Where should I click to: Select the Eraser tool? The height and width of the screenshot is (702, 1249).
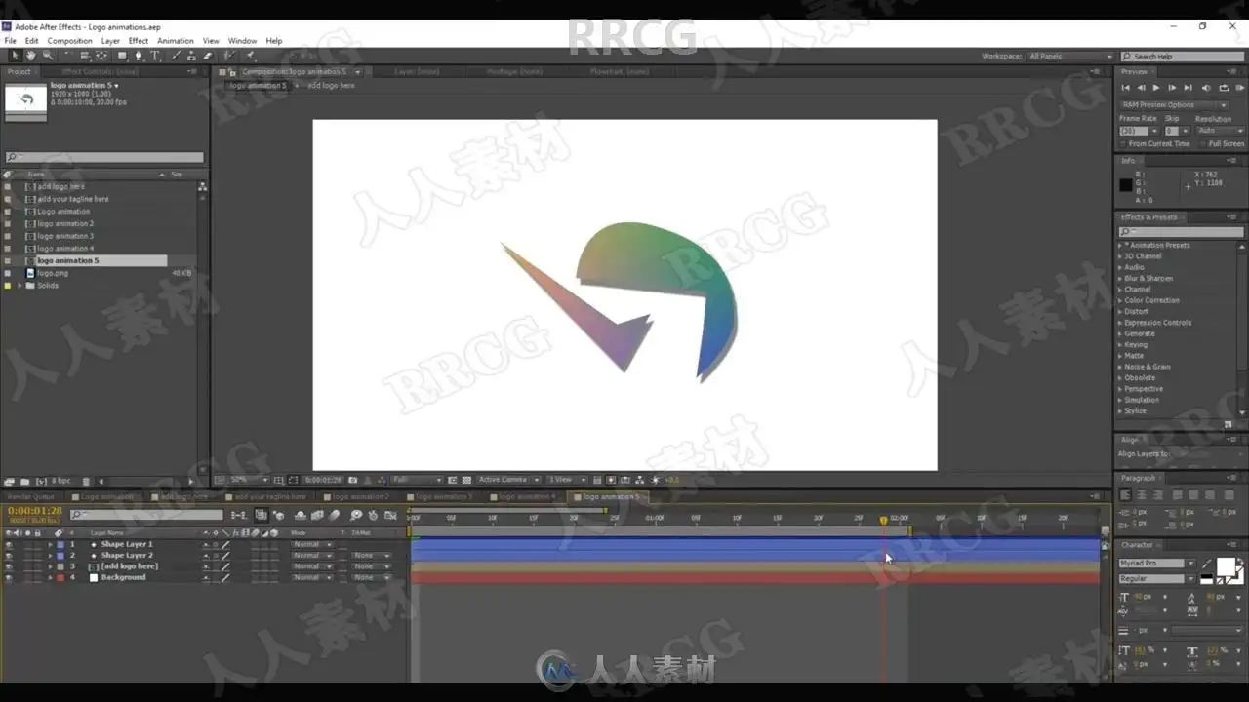point(207,56)
